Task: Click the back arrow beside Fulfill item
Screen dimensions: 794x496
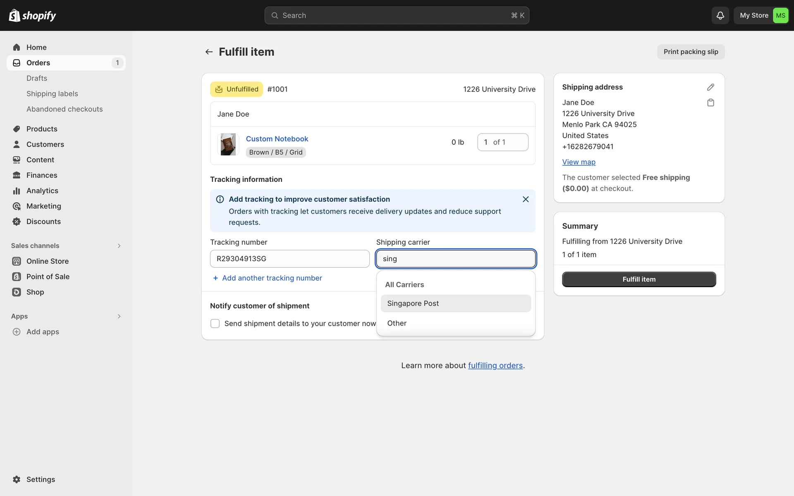Action: pyautogui.click(x=209, y=52)
